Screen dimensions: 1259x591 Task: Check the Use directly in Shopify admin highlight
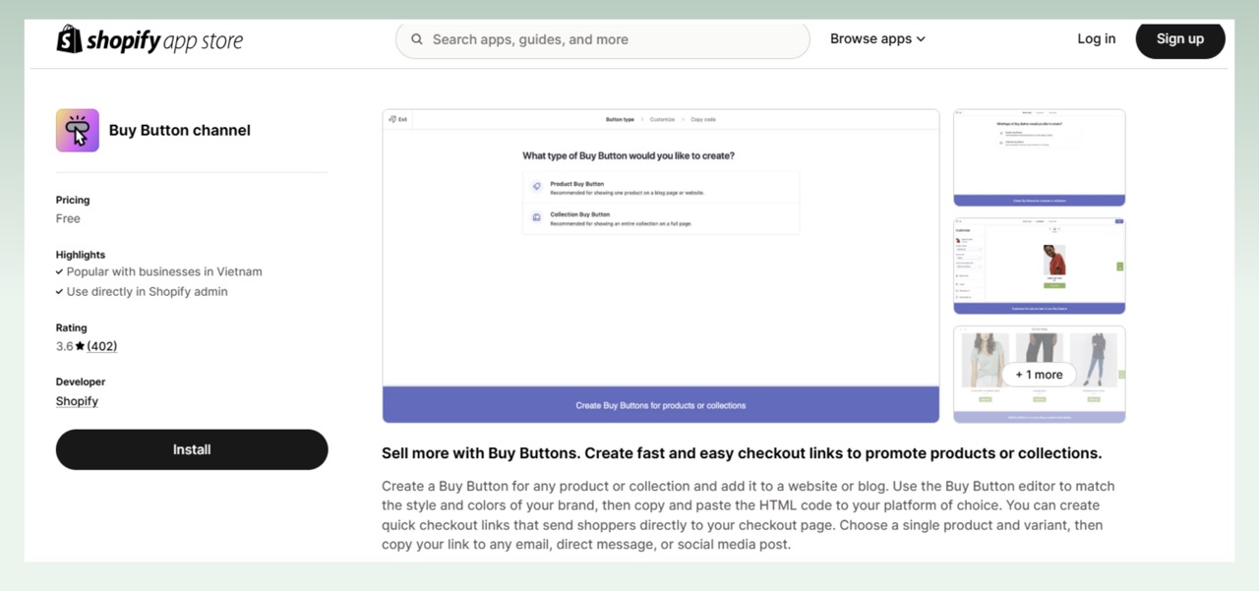[59, 291]
